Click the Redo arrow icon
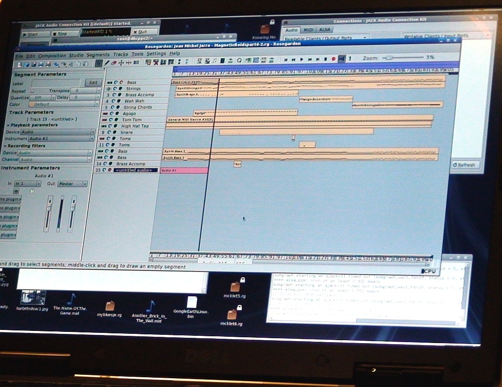 (x=63, y=64)
